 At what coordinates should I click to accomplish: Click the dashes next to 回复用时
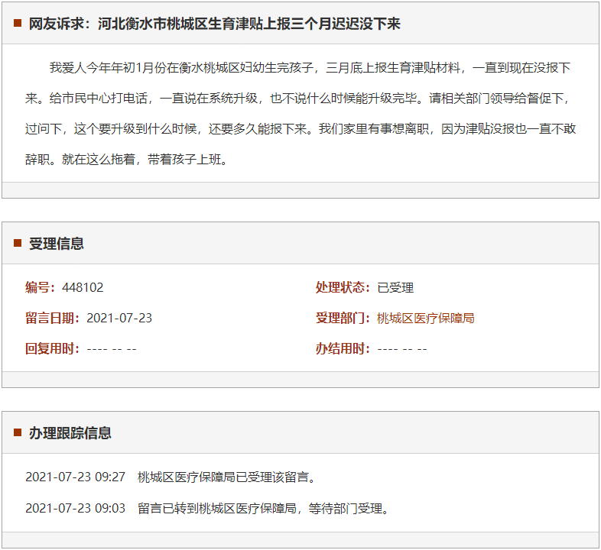point(112,348)
